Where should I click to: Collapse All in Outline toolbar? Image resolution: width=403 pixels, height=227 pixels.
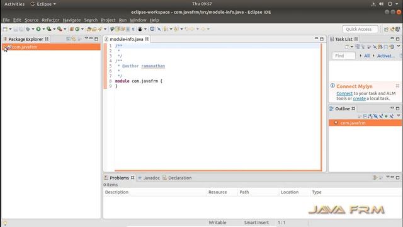point(365,116)
